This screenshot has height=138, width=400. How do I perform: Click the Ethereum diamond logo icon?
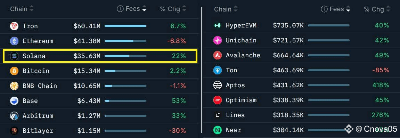pyautogui.click(x=14, y=41)
